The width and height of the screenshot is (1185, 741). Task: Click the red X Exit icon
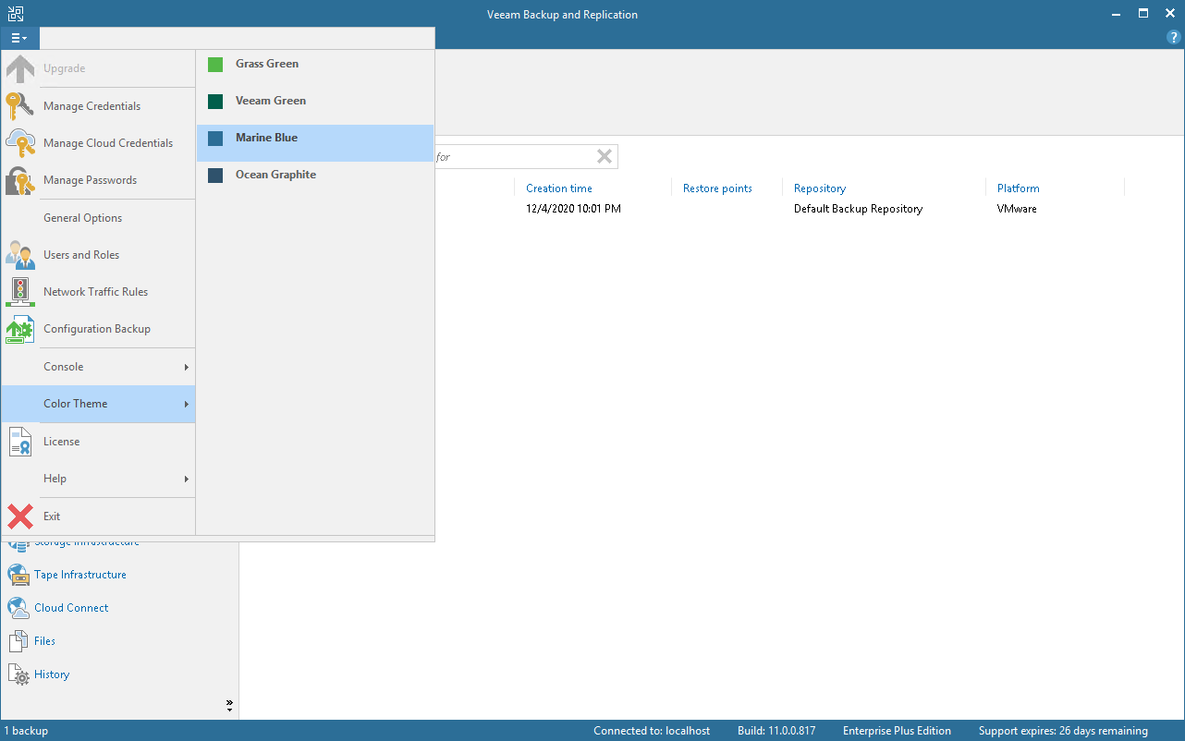20,516
